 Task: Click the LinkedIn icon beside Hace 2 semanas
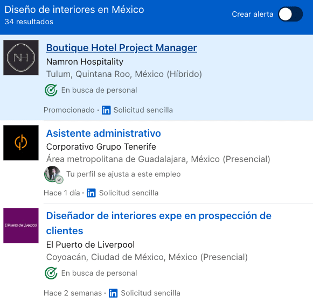point(113,293)
